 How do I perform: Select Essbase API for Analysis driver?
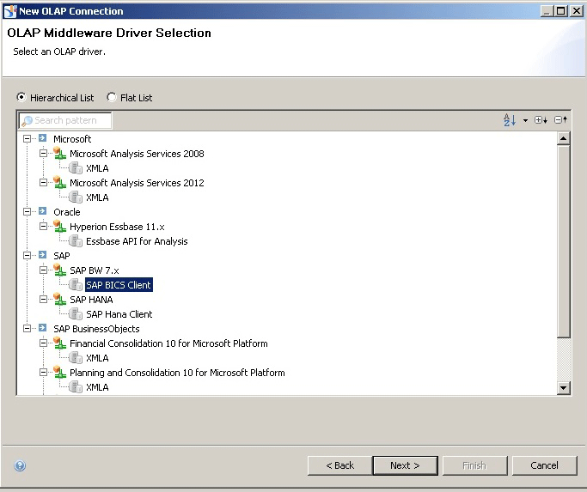pyautogui.click(x=137, y=241)
